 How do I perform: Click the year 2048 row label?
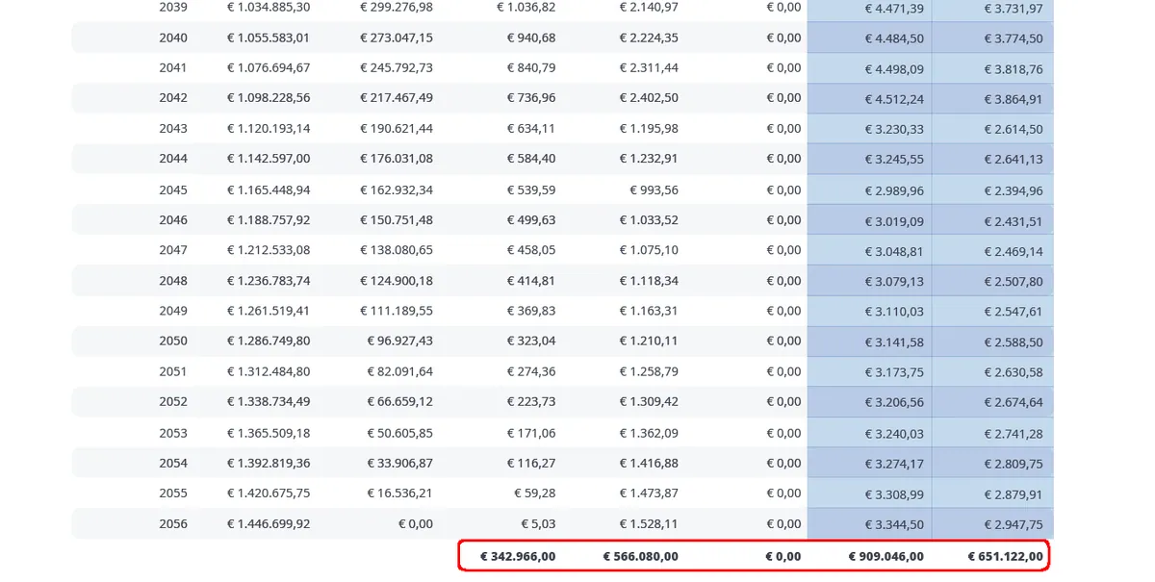(173, 281)
